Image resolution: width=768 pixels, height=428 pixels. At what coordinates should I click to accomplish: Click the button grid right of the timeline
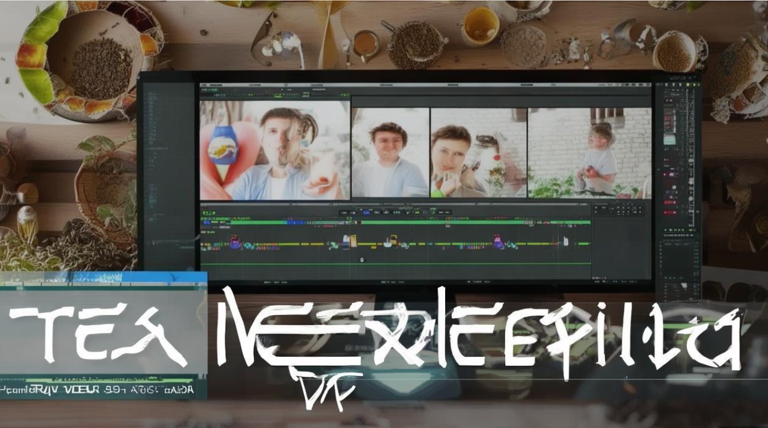619,209
